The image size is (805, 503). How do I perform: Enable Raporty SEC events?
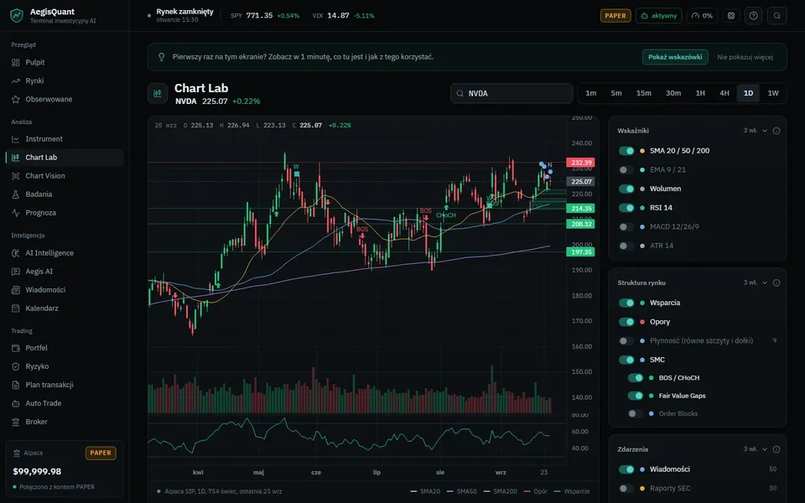pyautogui.click(x=626, y=488)
